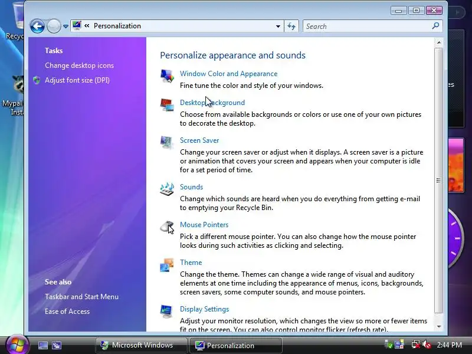Open the Windows Start orb

(x=17, y=345)
